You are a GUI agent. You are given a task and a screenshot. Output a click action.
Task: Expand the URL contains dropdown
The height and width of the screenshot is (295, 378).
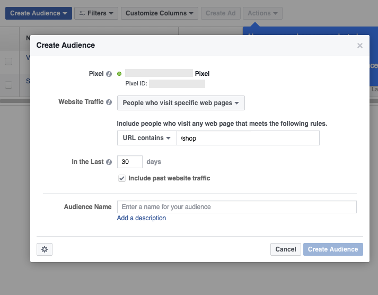(146, 138)
